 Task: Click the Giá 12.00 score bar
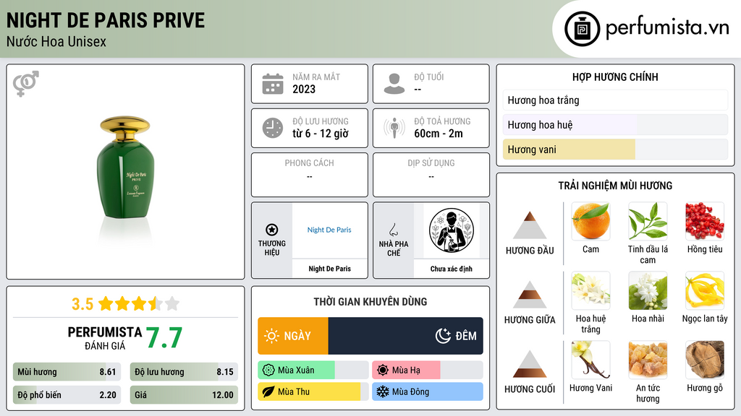[x=184, y=395]
